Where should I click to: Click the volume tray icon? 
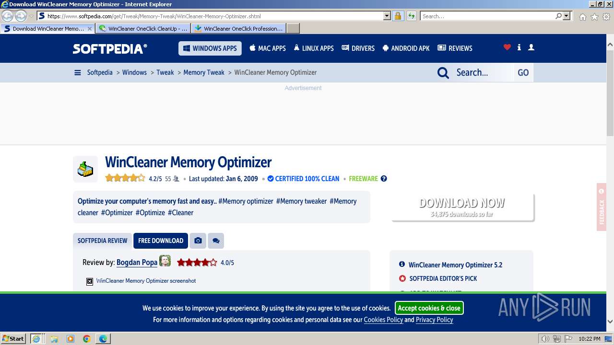coord(545,339)
